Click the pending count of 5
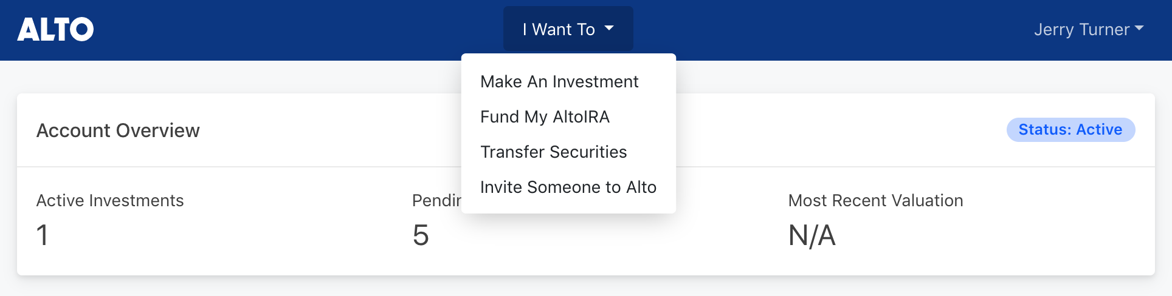The width and height of the screenshot is (1172, 296). (x=421, y=235)
